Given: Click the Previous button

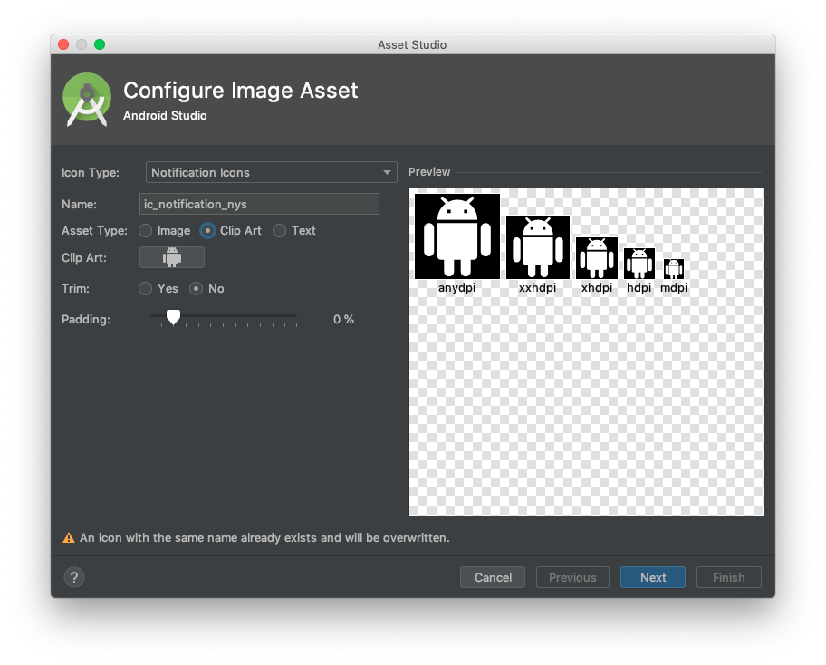Looking at the screenshot, I should (572, 577).
